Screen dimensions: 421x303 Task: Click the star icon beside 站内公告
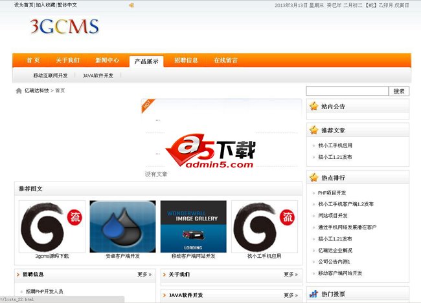click(x=314, y=107)
